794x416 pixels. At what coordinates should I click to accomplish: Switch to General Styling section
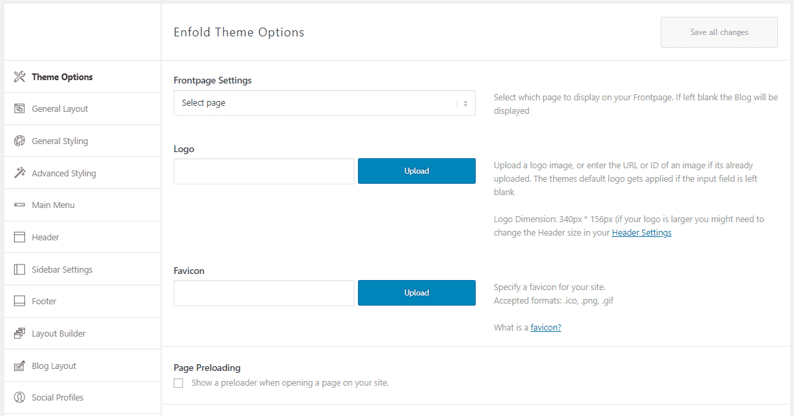click(83, 141)
